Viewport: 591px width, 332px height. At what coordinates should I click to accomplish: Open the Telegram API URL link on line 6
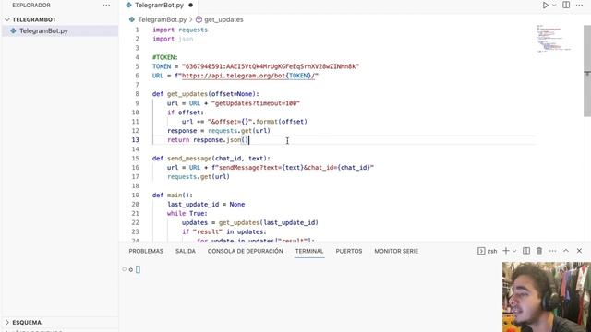248,76
